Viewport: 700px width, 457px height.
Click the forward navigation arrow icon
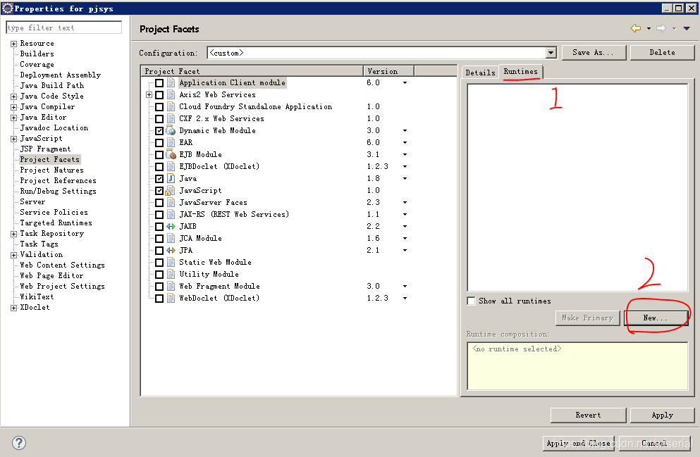pyautogui.click(x=661, y=29)
